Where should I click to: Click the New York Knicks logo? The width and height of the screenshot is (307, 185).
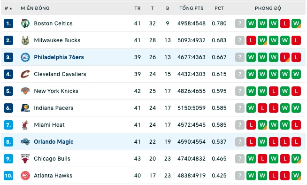(25, 91)
